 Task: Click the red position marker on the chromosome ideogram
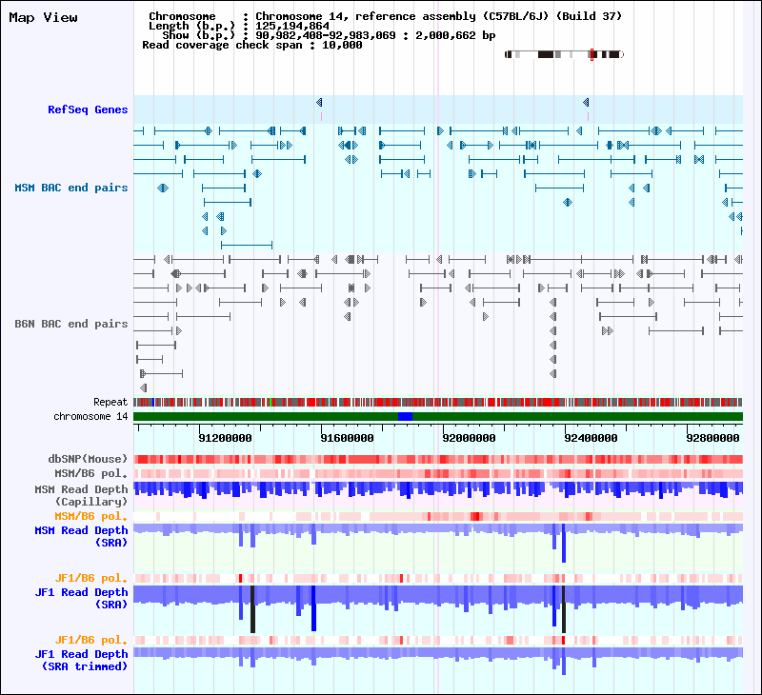coord(592,54)
